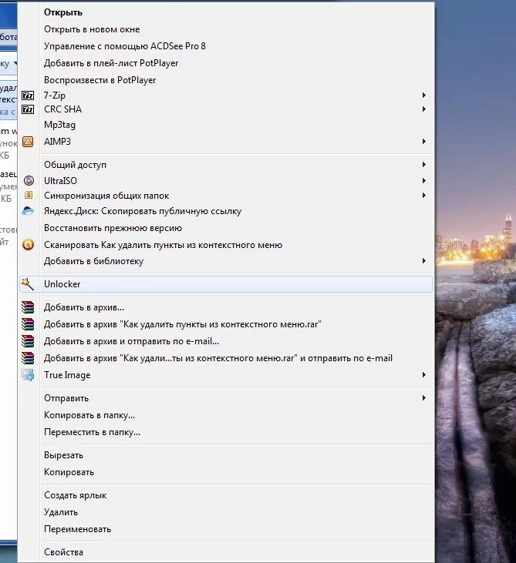This screenshot has height=563, width=516.
Task: Expand Синхронизация общих папок submenu arrow
Action: point(424,196)
